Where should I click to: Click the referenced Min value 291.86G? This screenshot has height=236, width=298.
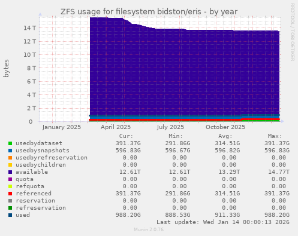pos(177,194)
